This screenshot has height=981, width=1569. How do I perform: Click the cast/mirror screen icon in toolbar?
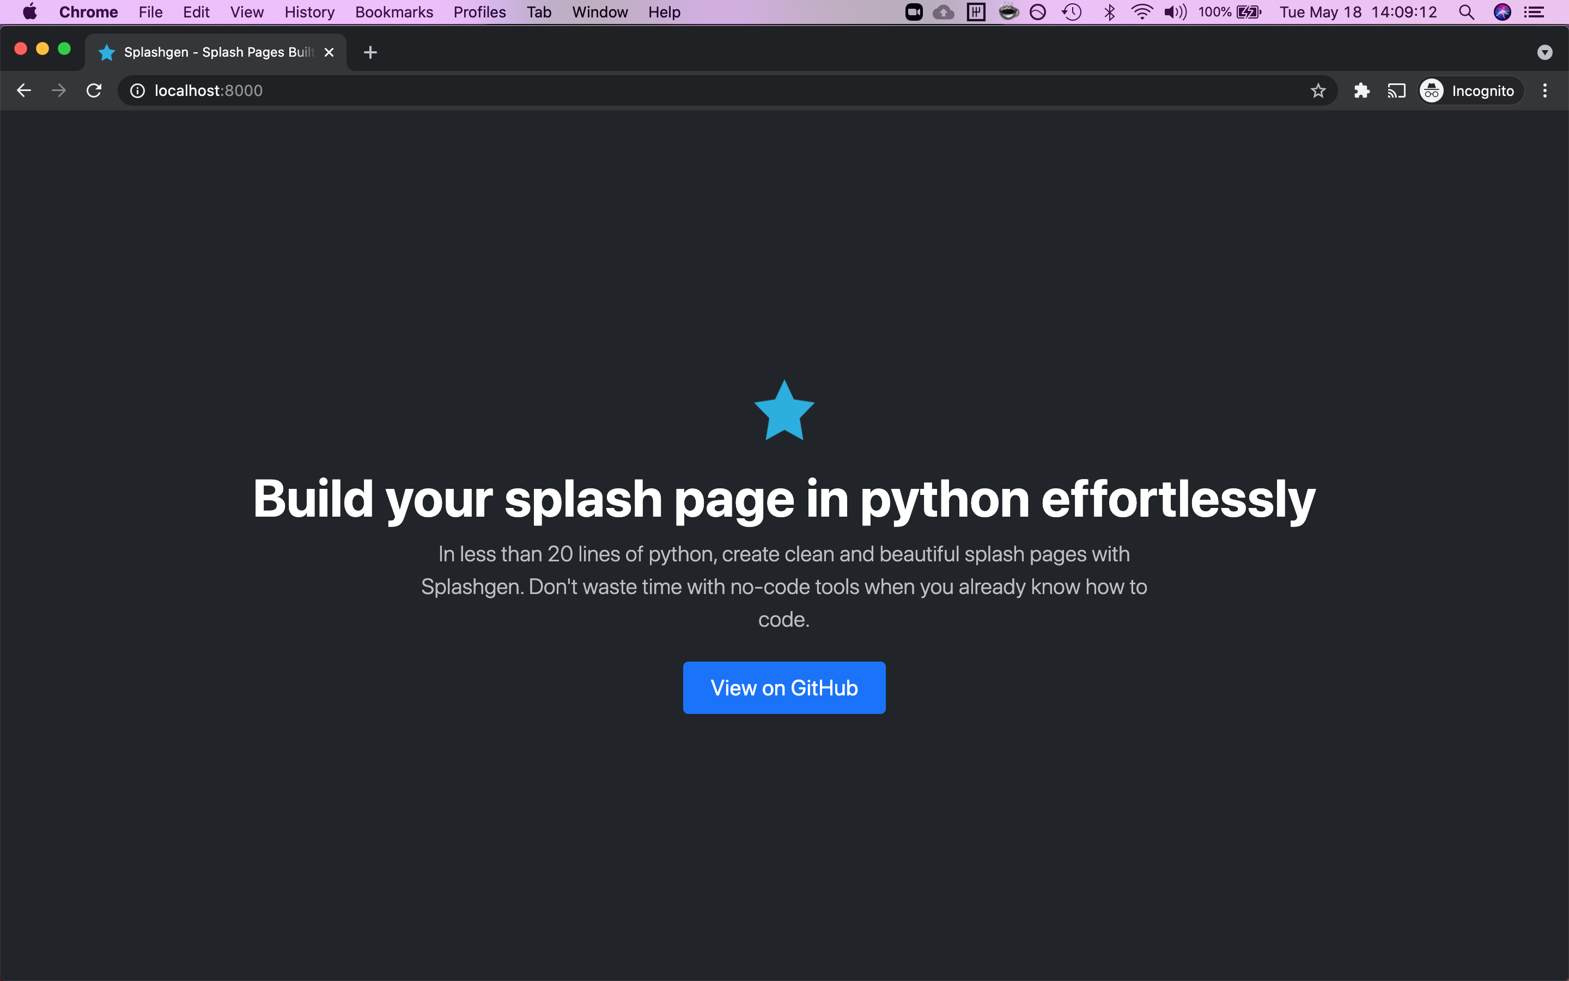click(x=1397, y=90)
